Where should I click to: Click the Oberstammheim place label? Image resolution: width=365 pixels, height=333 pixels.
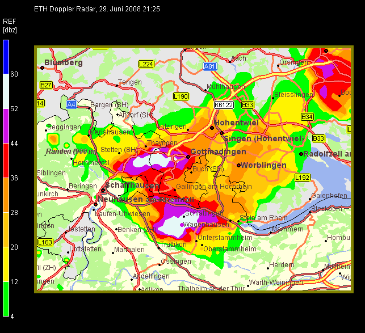click(x=230, y=249)
